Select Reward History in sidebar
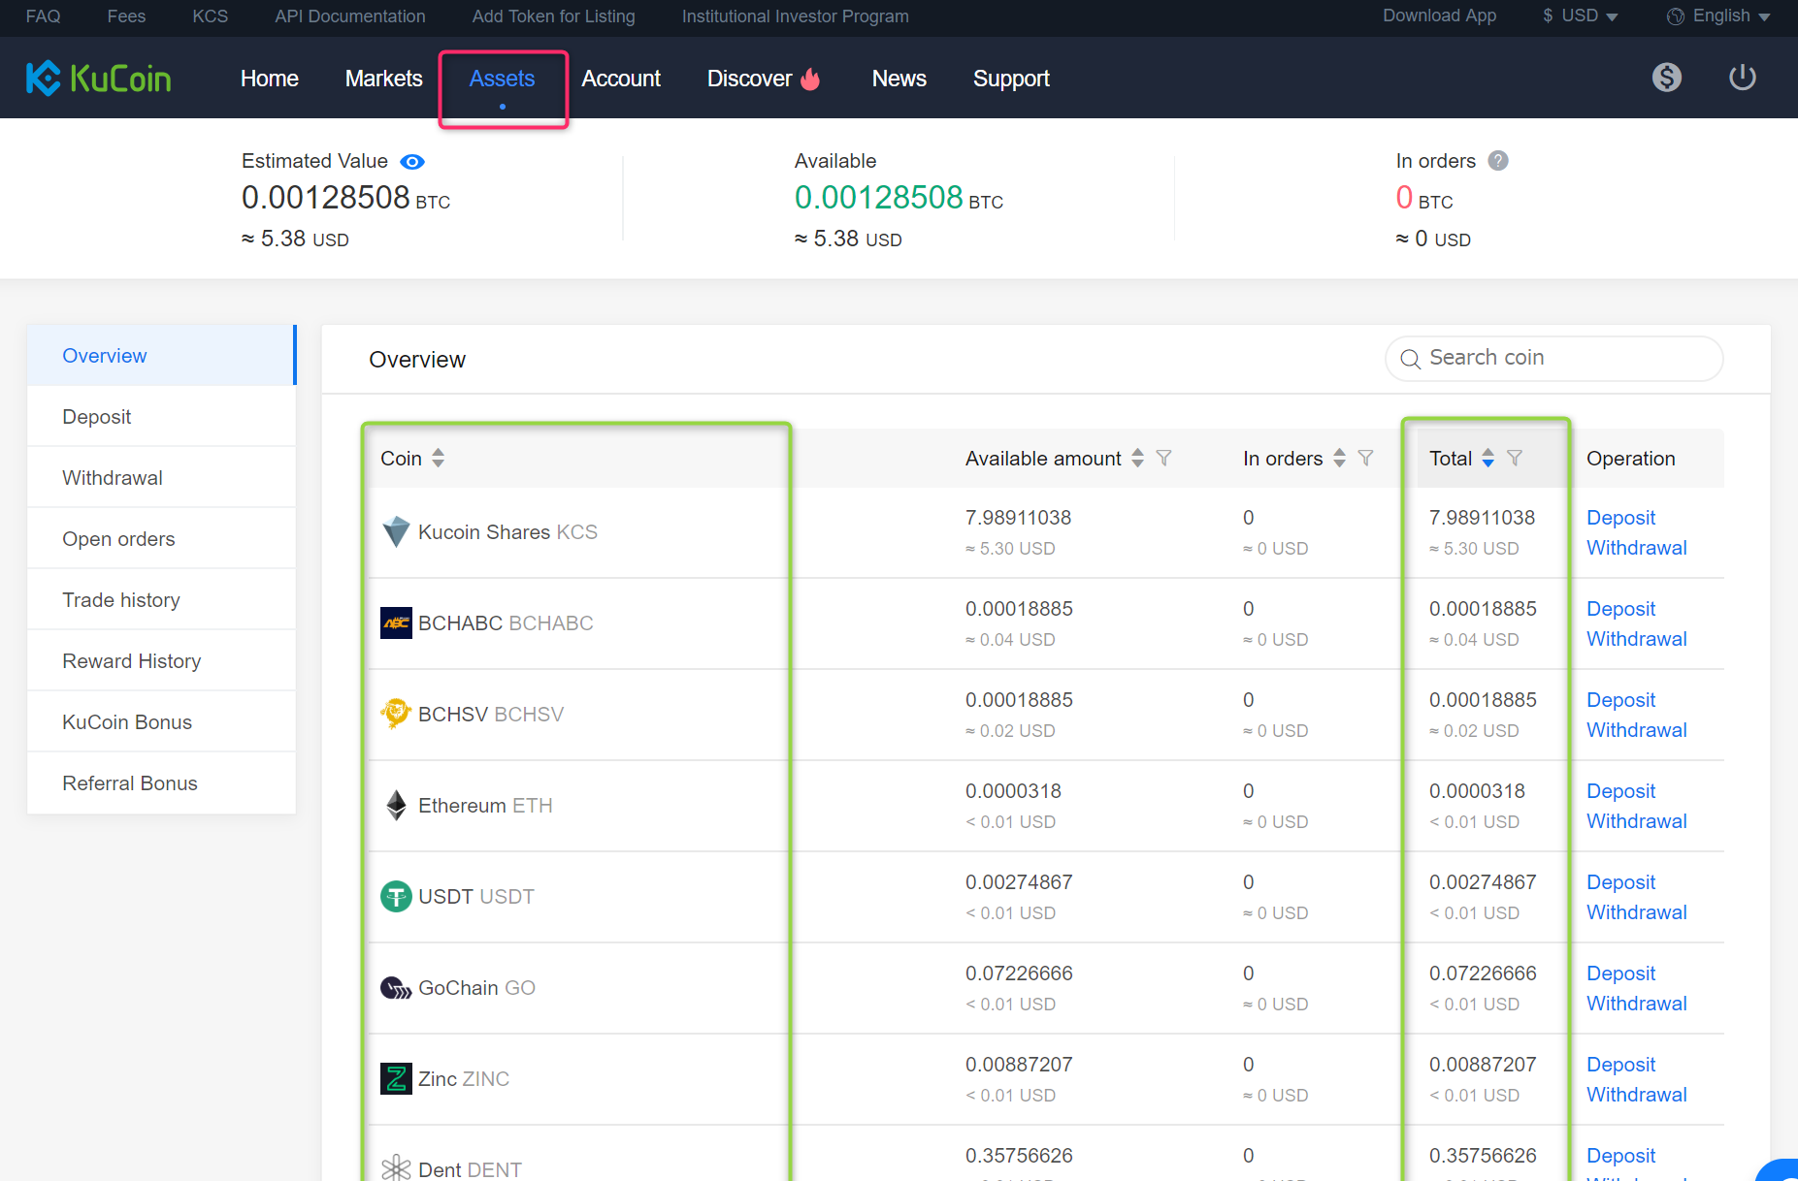Image resolution: width=1798 pixels, height=1181 pixels. coord(161,661)
